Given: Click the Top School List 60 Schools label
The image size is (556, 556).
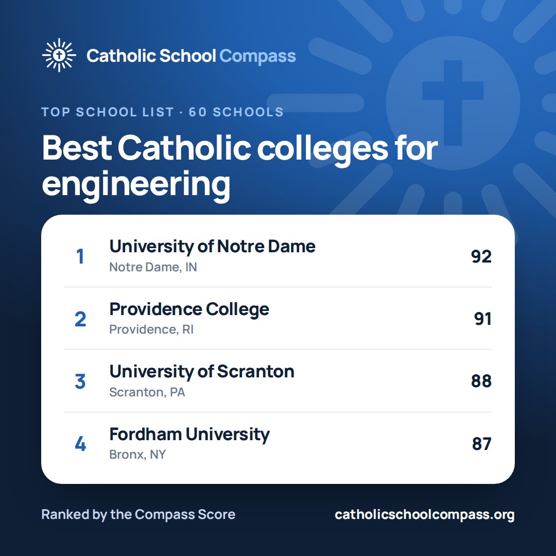Looking at the screenshot, I should (162, 112).
